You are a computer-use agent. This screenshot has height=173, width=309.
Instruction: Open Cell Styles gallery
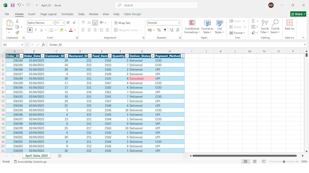click(x=219, y=27)
